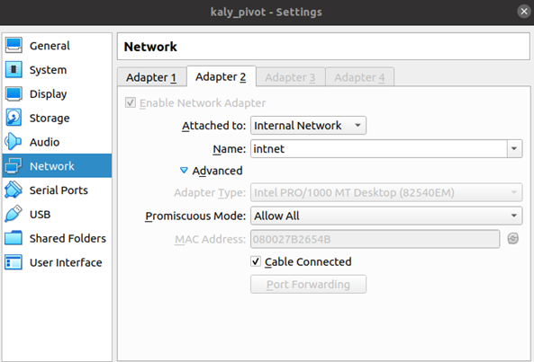Click the Advanced label text
Screen dimensions: 534x362
tap(217, 171)
